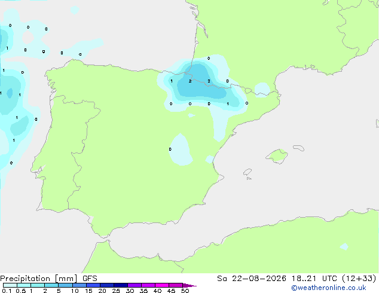Click the legend label '40'

click(157, 291)
